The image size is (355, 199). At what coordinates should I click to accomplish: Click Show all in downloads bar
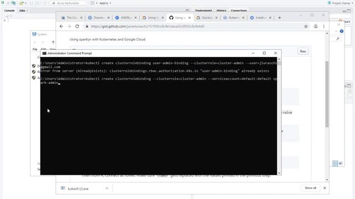[x=310, y=188]
